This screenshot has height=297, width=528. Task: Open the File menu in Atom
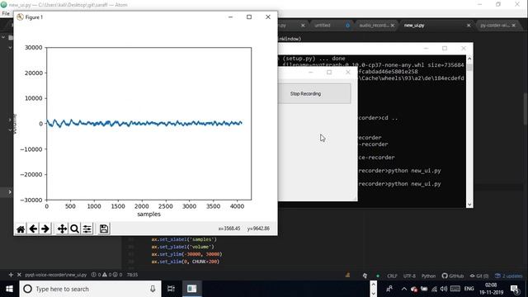tap(6, 13)
